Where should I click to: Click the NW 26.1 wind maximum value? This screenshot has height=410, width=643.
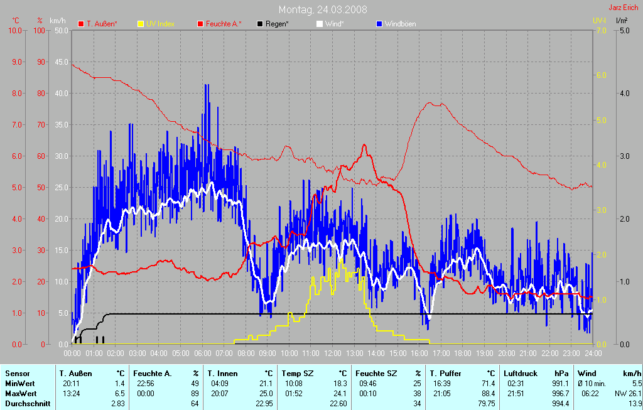(x=627, y=393)
